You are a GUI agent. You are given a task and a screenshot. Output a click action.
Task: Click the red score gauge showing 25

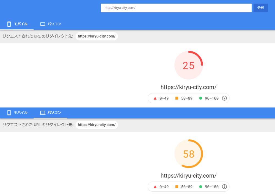coord(189,65)
